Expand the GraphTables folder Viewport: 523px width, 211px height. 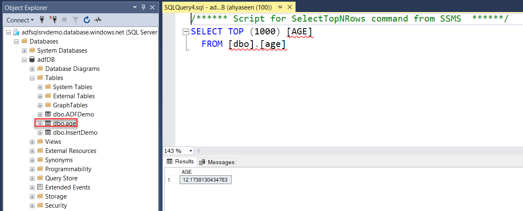(x=40, y=105)
